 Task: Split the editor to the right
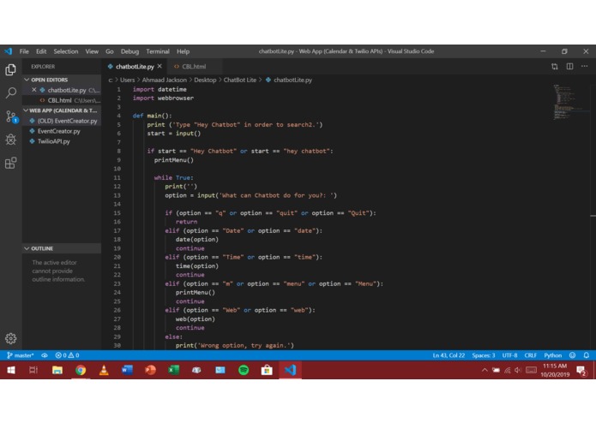pyautogui.click(x=569, y=67)
